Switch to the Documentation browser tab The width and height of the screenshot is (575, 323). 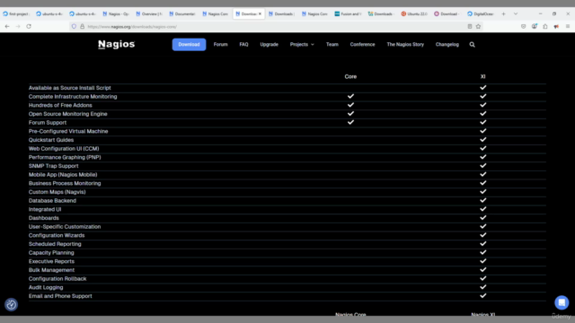point(182,14)
